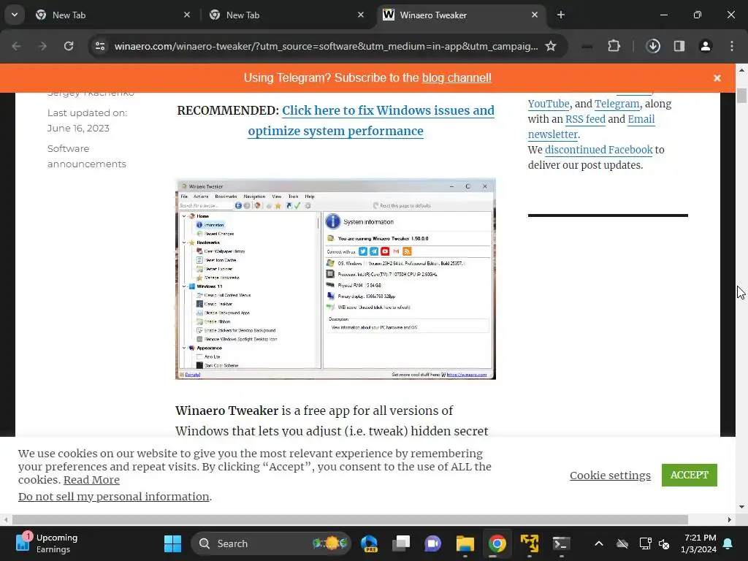Image resolution: width=748 pixels, height=561 pixels.
Task: Click the Chrome taskbar icon
Action: (x=497, y=543)
